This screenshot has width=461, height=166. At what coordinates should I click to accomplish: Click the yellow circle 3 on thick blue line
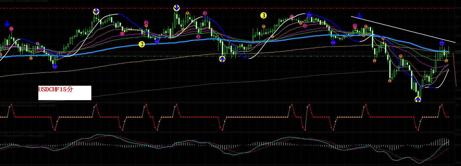[142, 44]
